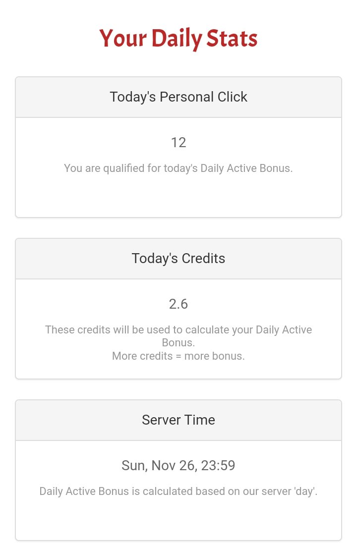The width and height of the screenshot is (357, 545).
Task: Click the Daily Active Bonus qualification message
Action: tap(178, 168)
